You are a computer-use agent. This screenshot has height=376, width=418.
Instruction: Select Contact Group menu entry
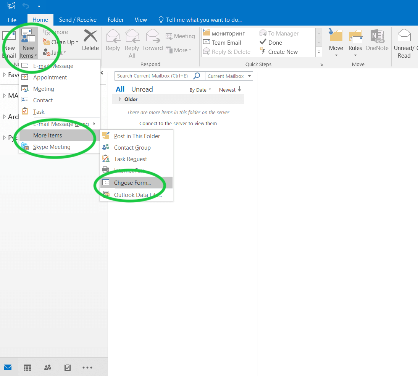click(137, 148)
